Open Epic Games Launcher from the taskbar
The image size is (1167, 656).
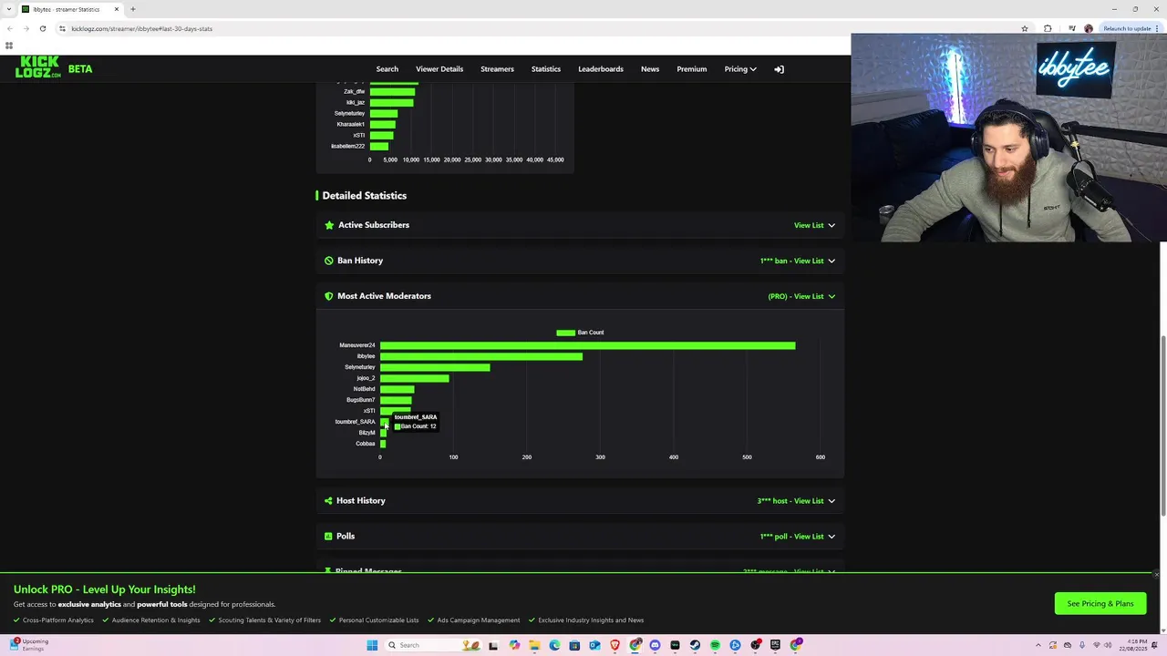(776, 645)
